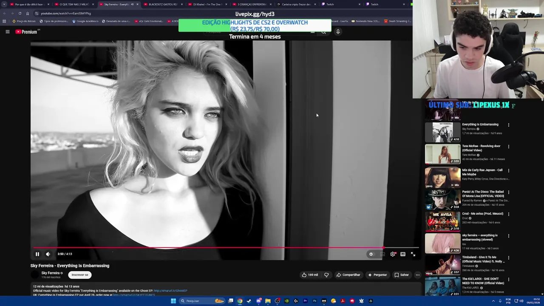Click the Perguntar button

pyautogui.click(x=377, y=275)
